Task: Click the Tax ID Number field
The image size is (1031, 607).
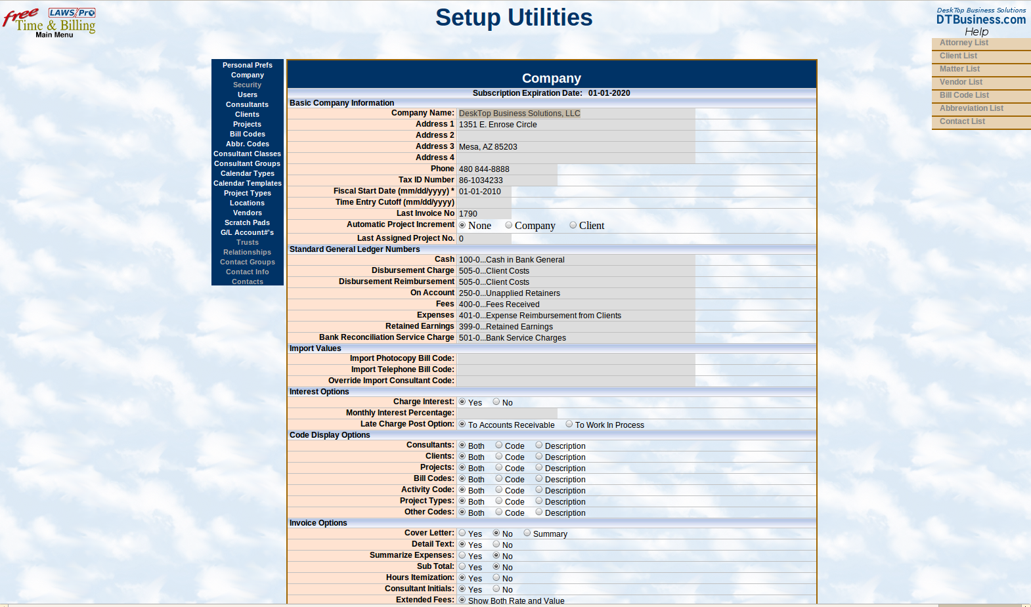Action: click(507, 180)
